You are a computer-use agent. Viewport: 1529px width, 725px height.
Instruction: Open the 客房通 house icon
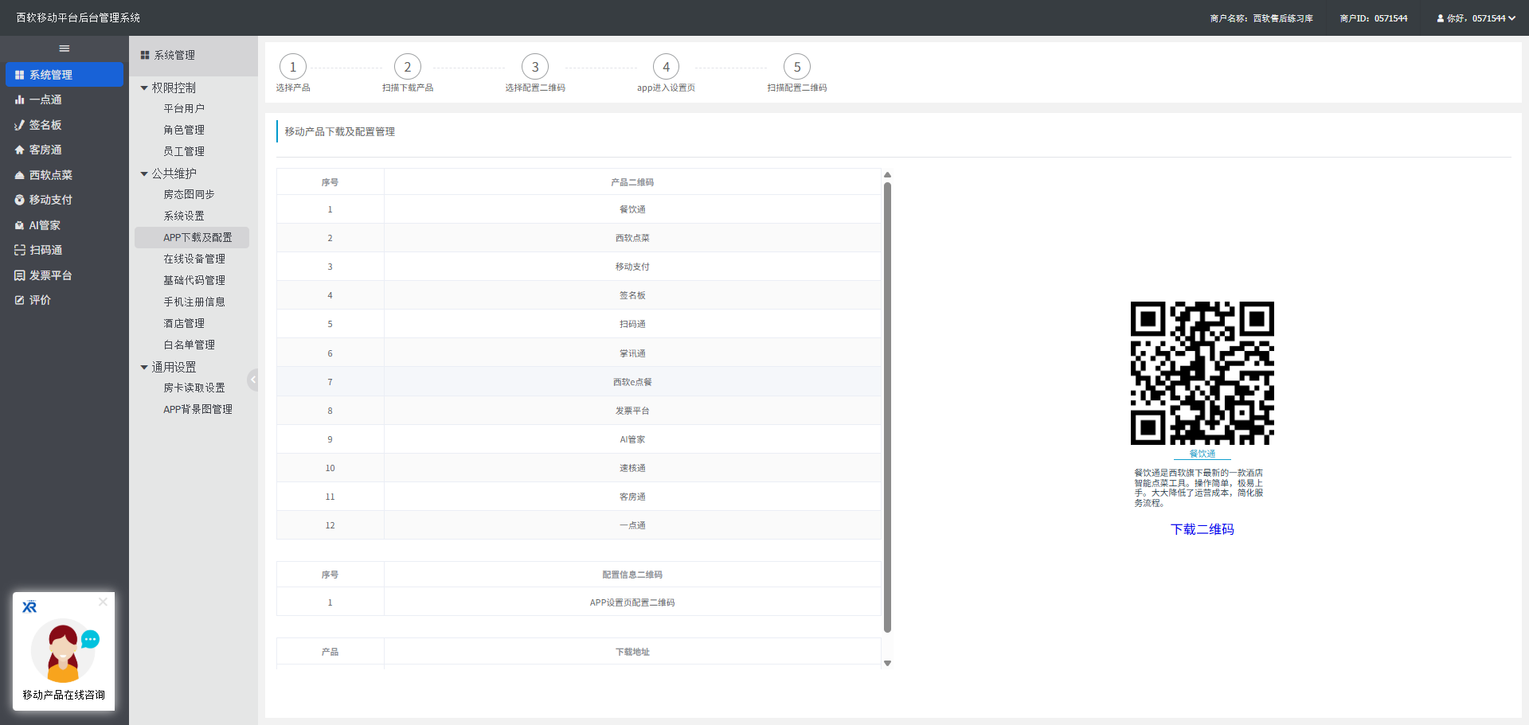19,150
